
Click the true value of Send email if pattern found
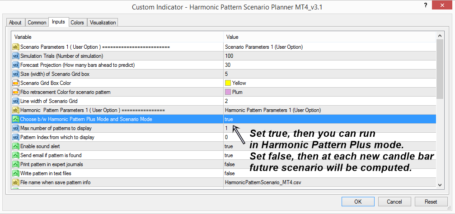(x=229, y=155)
